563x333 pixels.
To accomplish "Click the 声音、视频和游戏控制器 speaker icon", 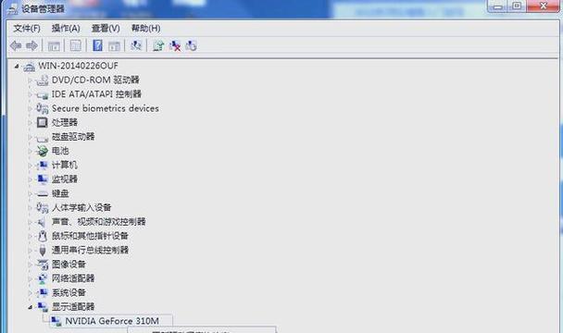I will (43, 222).
